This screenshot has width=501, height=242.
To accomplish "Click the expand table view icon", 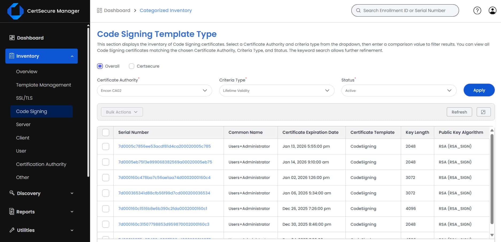I will [x=483, y=112].
